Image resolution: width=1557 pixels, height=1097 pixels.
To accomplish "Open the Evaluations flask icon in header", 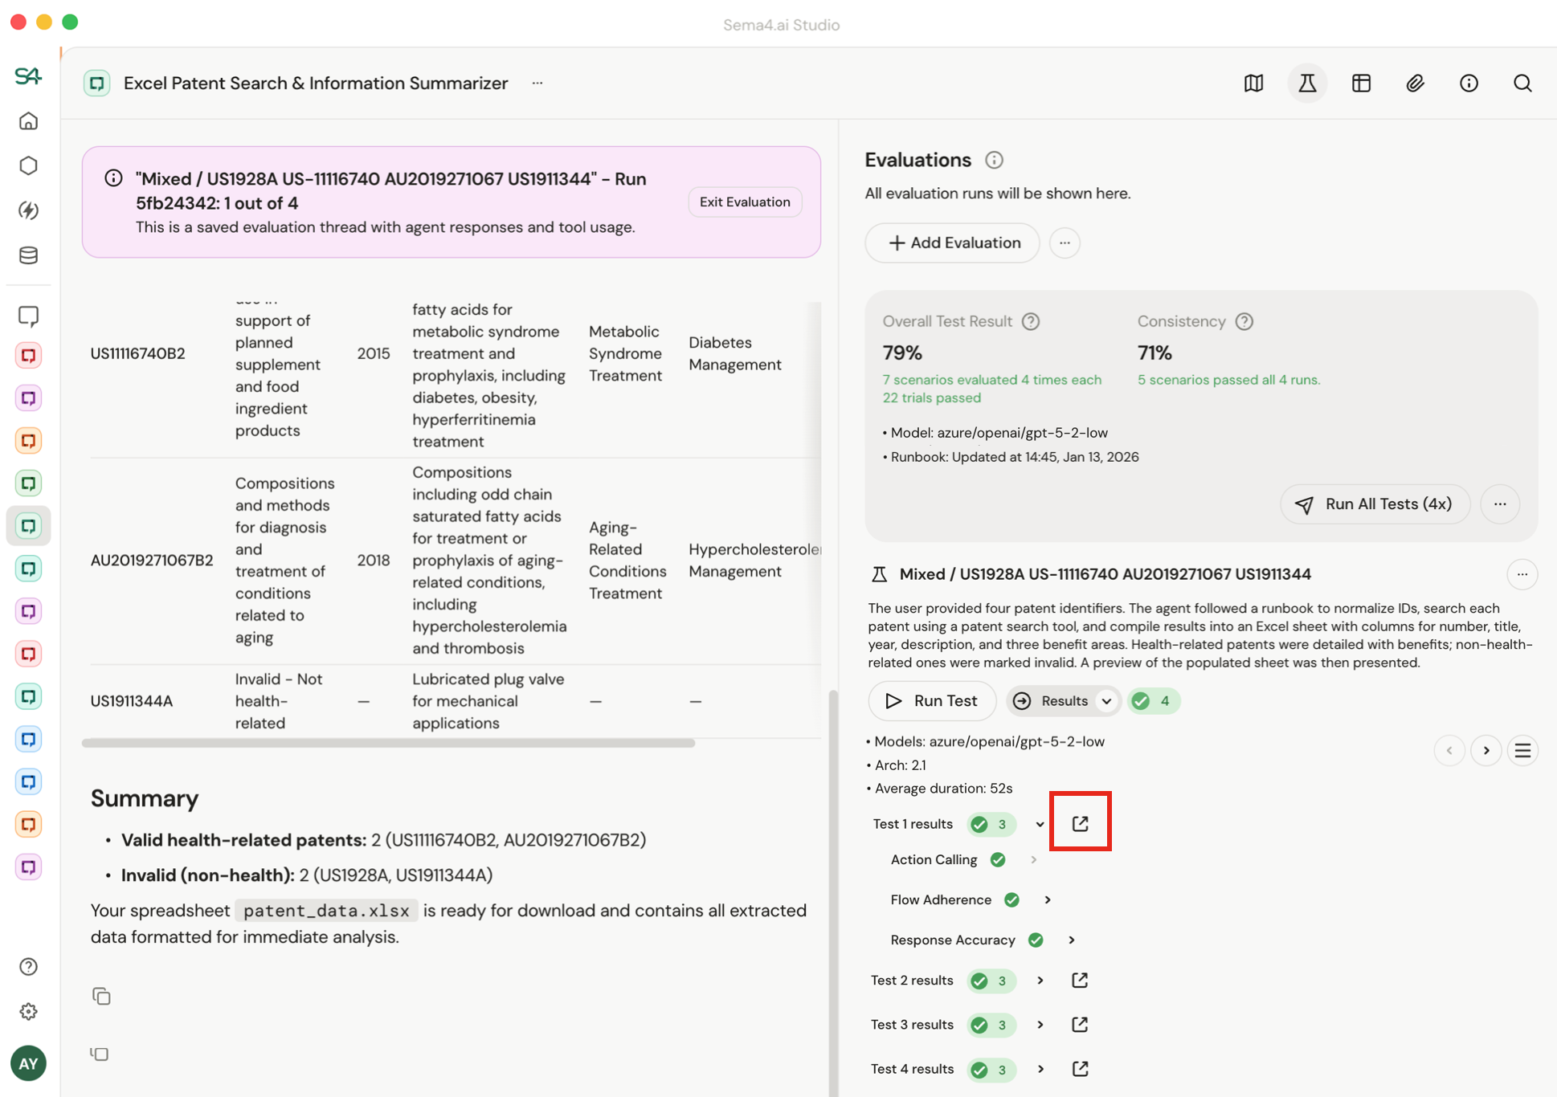I will click(x=1307, y=84).
